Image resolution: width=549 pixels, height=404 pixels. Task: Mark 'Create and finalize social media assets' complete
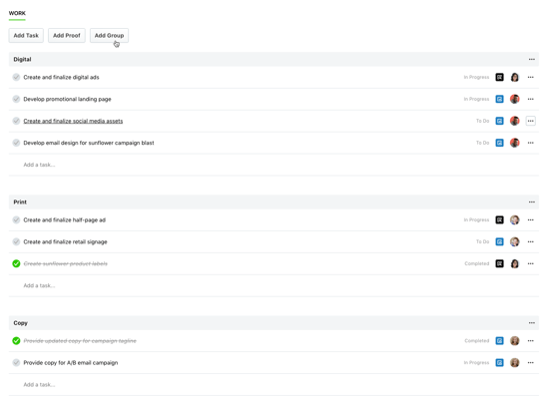click(16, 121)
